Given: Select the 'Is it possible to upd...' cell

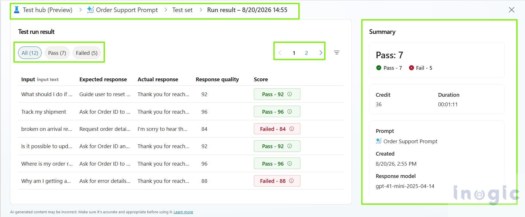Looking at the screenshot, I should pyautogui.click(x=47, y=146).
